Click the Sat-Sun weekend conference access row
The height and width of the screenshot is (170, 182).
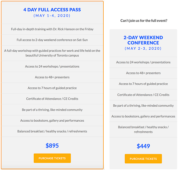(52, 40)
